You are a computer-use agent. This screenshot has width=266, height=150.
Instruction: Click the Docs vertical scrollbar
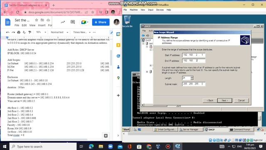pos(111,58)
